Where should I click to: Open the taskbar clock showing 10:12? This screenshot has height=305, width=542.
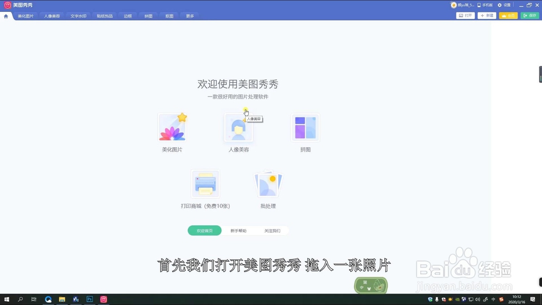(x=517, y=299)
